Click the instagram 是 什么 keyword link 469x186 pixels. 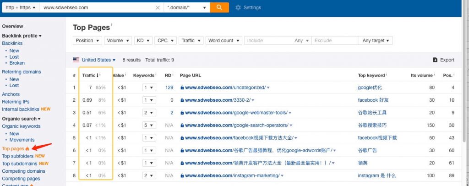point(377,175)
